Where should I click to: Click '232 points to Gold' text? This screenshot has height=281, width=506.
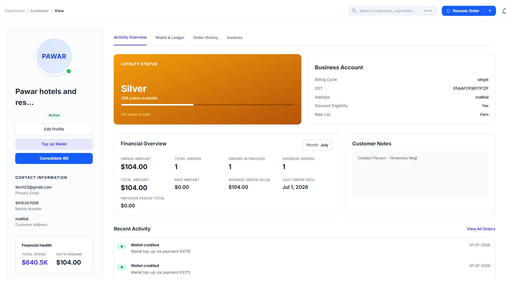135,114
